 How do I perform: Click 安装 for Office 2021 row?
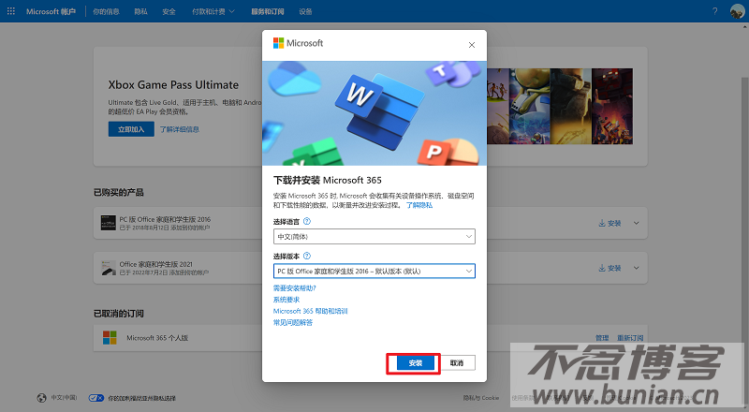609,268
